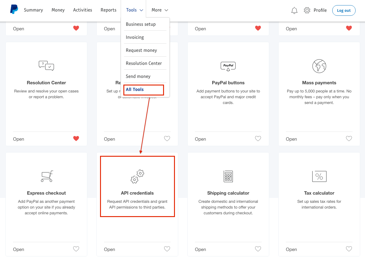The width and height of the screenshot is (365, 261).
Task: Click the PayPal buttons card title
Action: point(228,83)
